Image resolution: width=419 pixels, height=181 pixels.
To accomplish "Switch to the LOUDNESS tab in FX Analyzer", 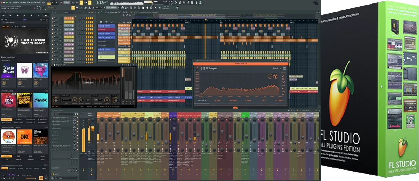I will 233,100.
